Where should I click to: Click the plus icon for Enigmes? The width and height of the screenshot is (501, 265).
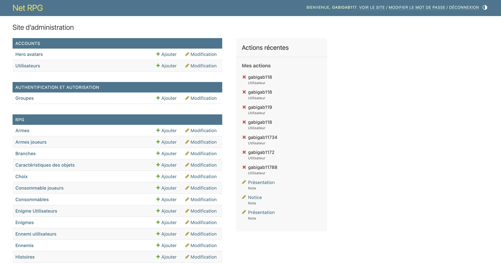click(158, 222)
